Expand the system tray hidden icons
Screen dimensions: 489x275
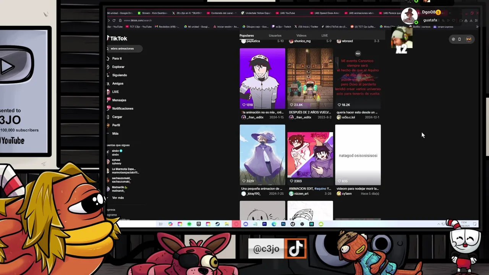click(439, 224)
